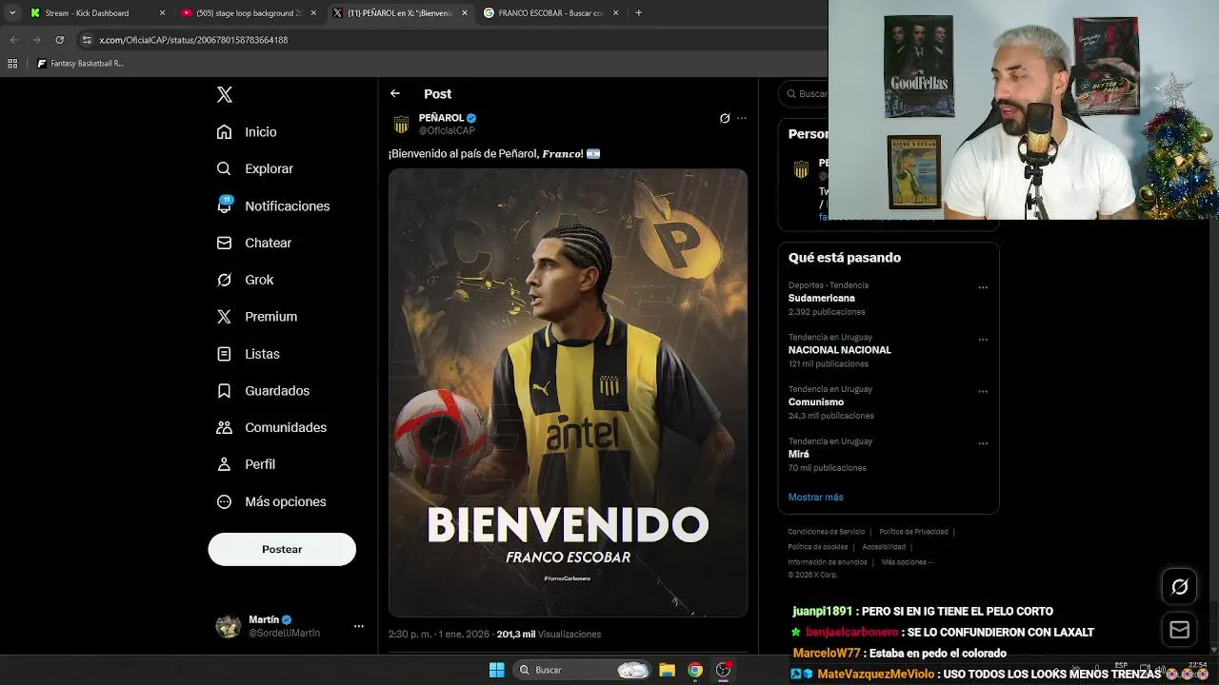Image resolution: width=1219 pixels, height=685 pixels.
Task: Open Explorar search icon in sidebar
Action: pyautogui.click(x=224, y=168)
